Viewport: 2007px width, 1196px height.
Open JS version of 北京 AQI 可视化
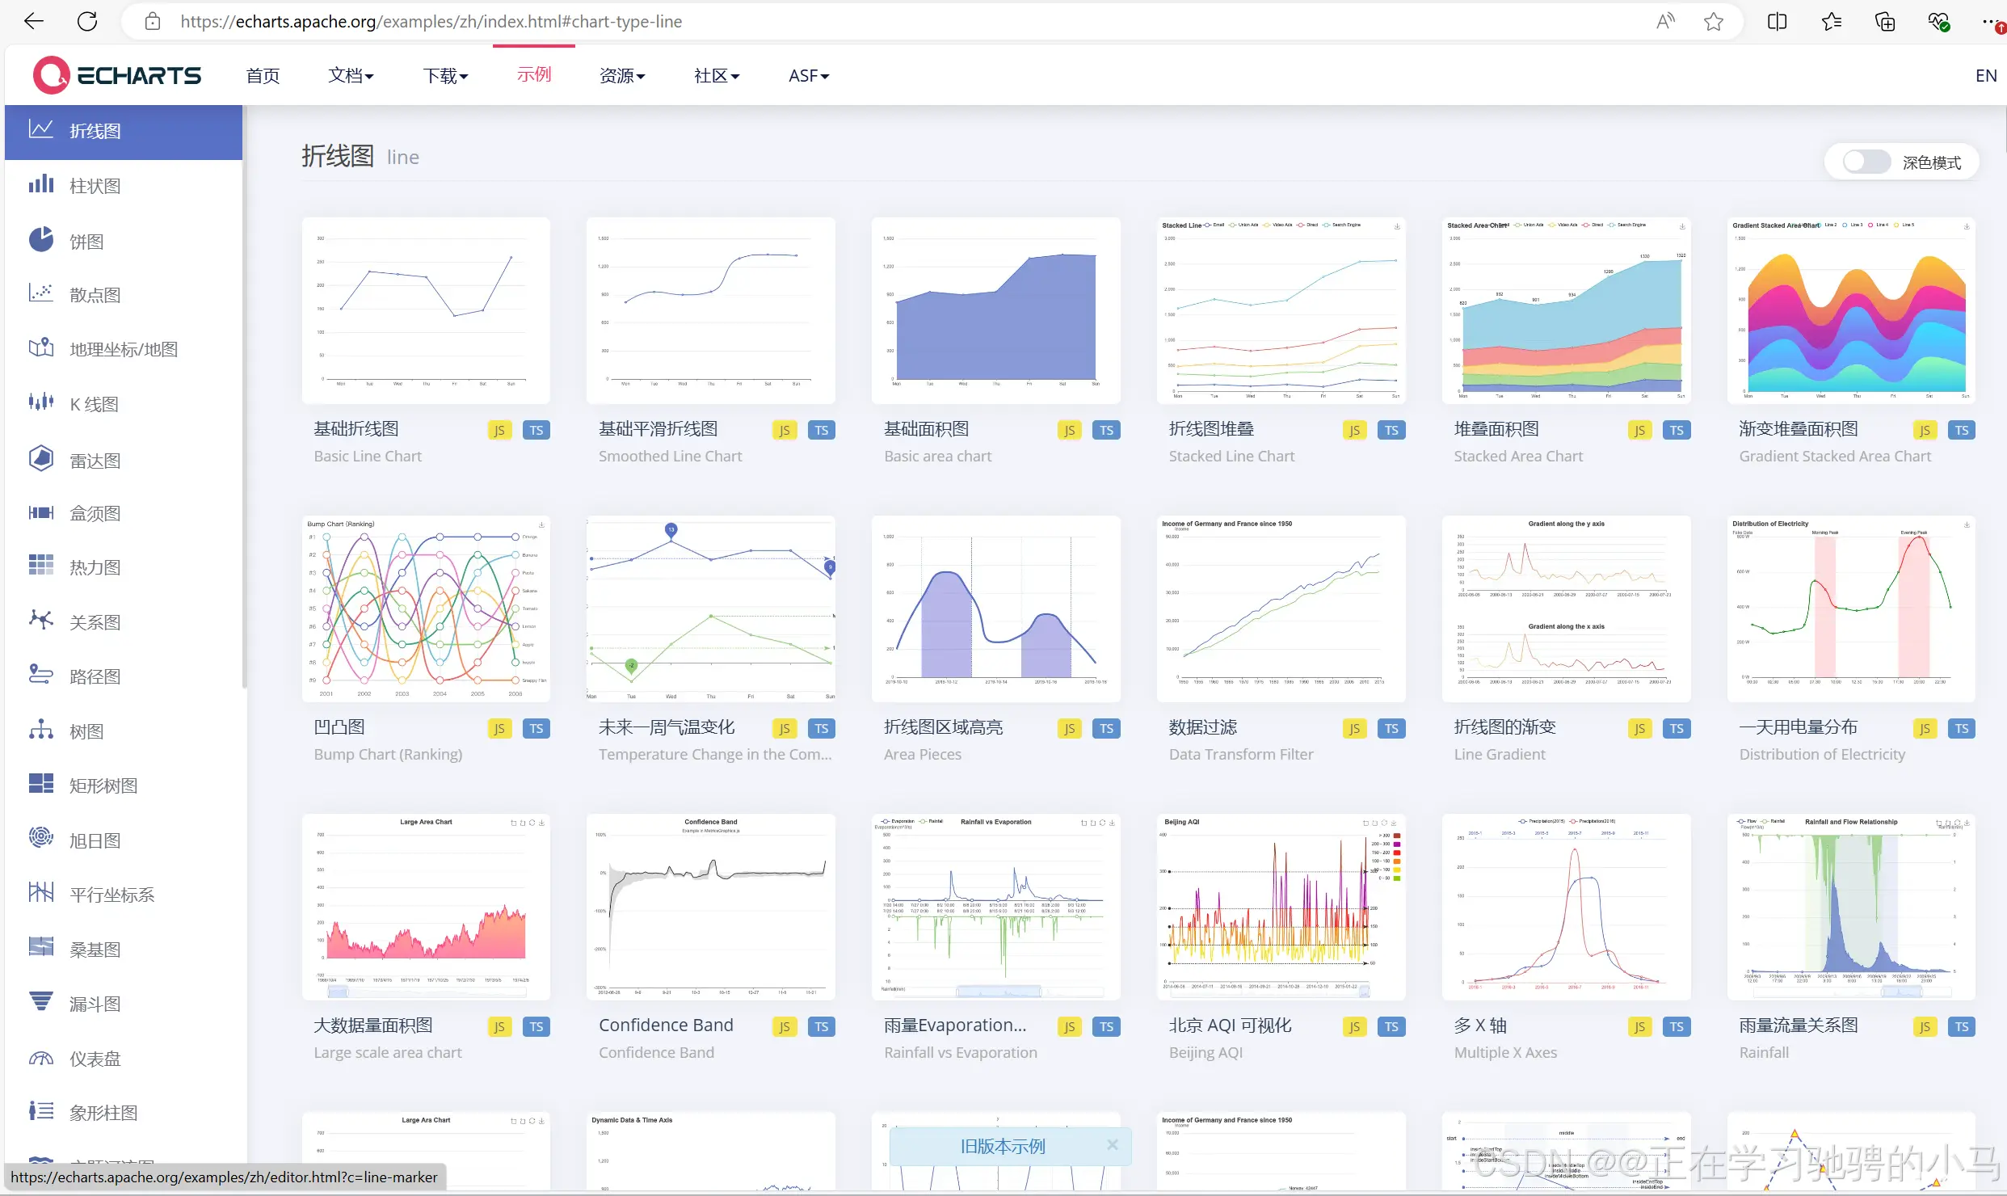(x=1354, y=1026)
